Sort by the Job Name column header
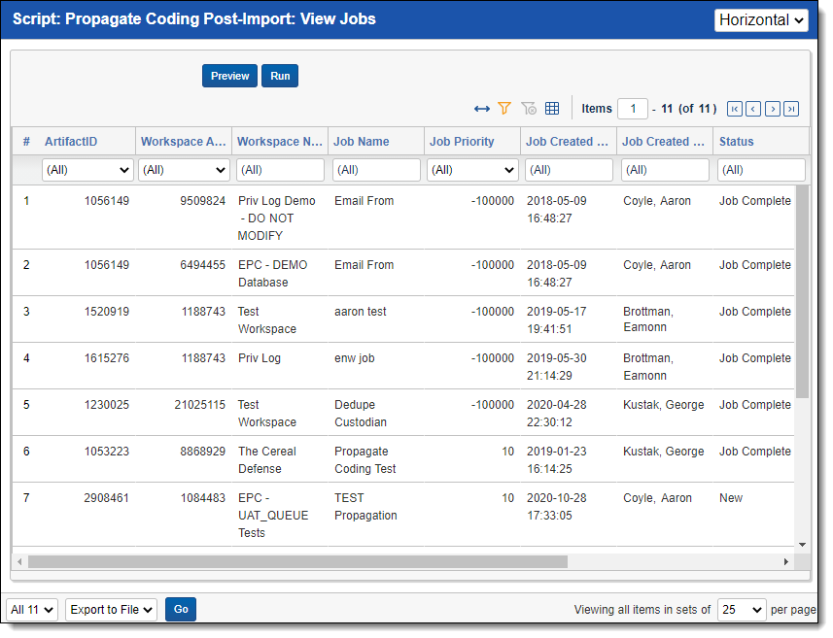833x638 pixels. coord(362,142)
